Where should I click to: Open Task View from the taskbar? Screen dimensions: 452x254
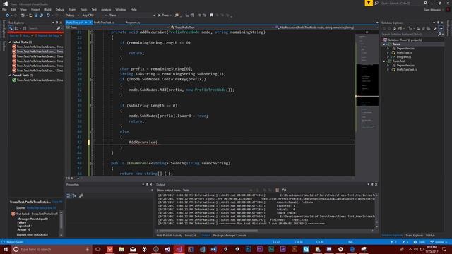[98, 249]
